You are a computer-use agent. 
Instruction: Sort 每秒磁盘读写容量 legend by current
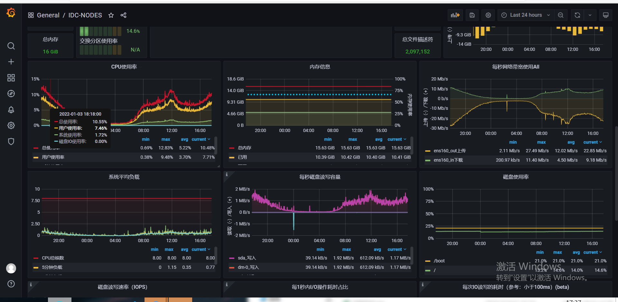click(x=397, y=250)
